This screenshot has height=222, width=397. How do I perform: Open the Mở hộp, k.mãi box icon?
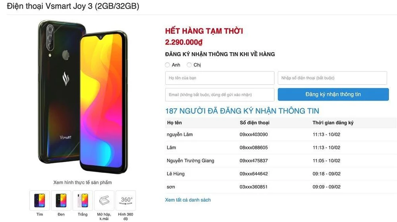104,200
